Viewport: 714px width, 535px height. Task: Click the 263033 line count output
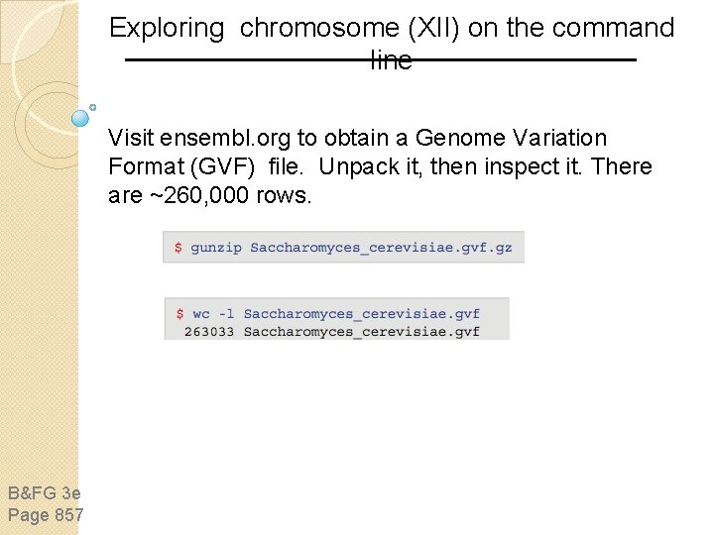point(209,332)
